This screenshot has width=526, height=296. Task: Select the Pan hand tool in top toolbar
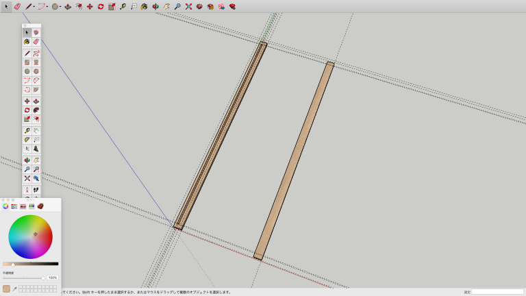166,6
